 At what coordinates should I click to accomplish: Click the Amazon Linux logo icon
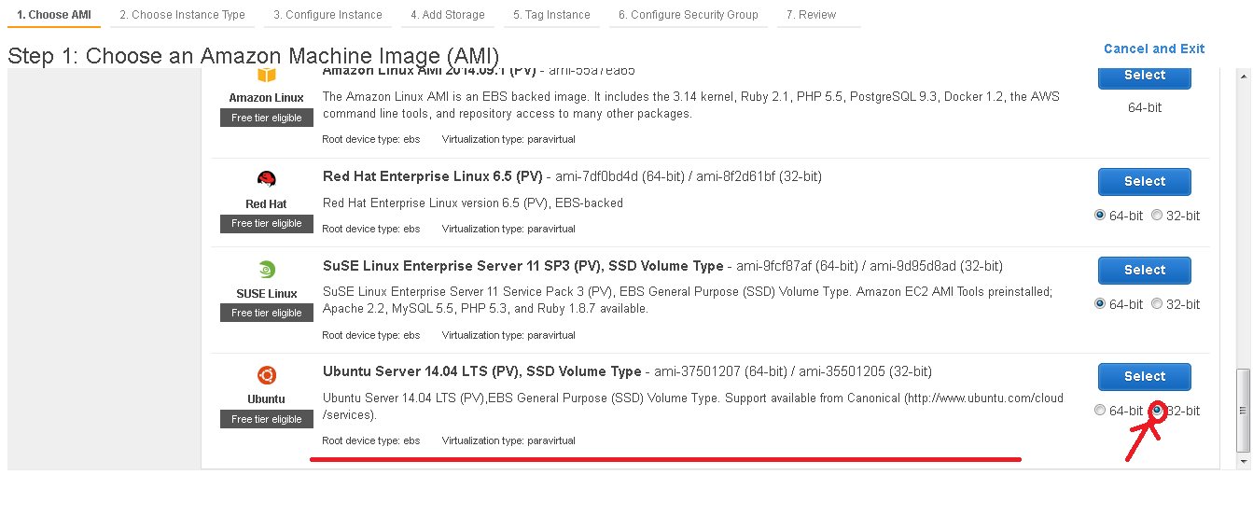tap(267, 77)
